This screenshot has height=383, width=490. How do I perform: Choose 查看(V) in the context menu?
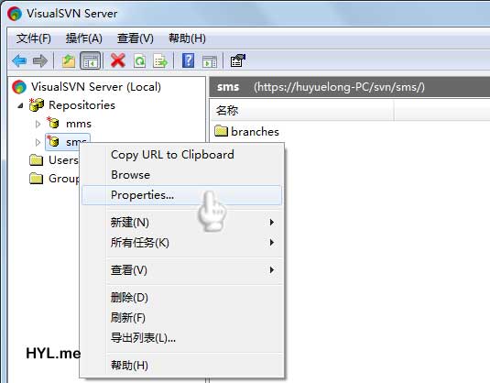[x=181, y=269]
